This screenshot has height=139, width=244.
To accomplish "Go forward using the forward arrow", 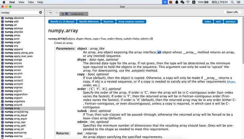I will [56, 13].
